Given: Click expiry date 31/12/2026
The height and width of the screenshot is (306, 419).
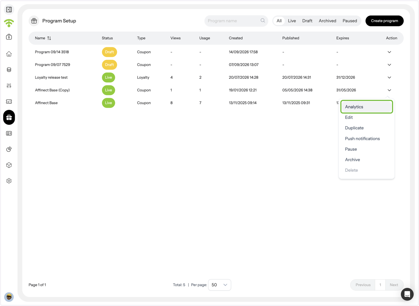Looking at the screenshot, I should pos(346,77).
